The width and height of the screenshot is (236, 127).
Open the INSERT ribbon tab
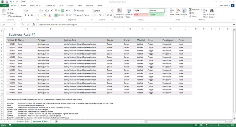click(x=23, y=6)
